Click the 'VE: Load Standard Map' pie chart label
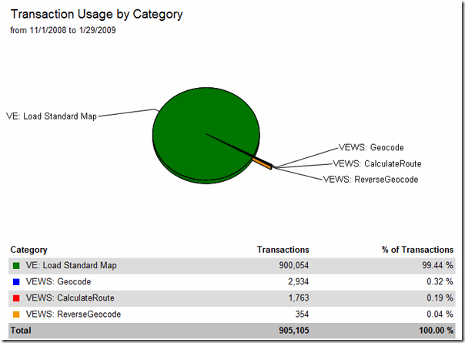The height and width of the screenshot is (343, 465). 52,116
